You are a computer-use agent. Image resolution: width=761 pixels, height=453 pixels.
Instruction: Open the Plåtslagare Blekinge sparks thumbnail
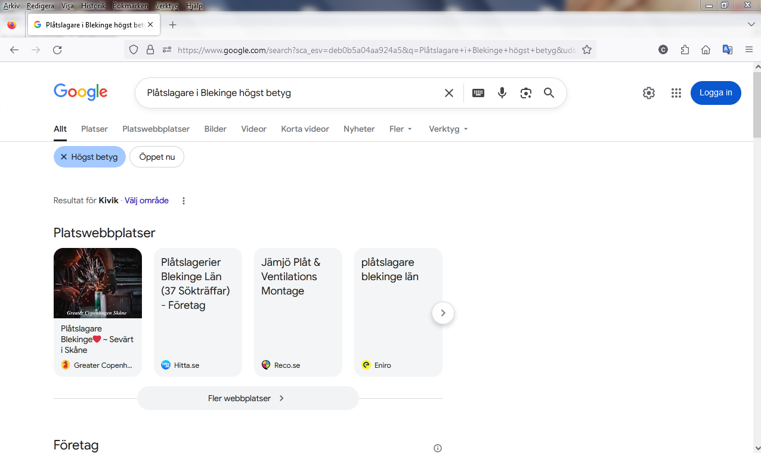pos(98,283)
